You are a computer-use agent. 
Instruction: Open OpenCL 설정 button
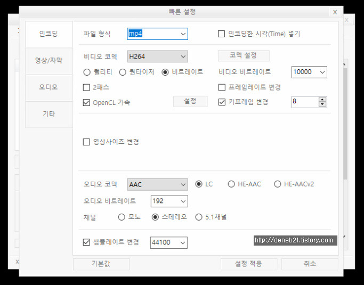(190, 101)
